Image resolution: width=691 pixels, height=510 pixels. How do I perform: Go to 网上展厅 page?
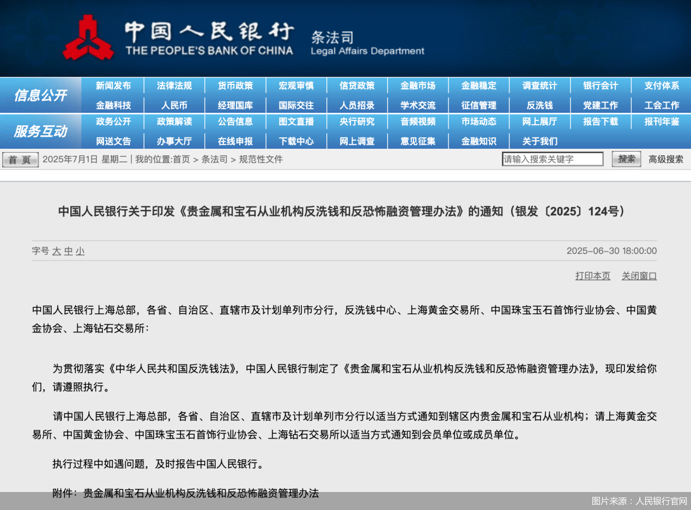coord(540,122)
